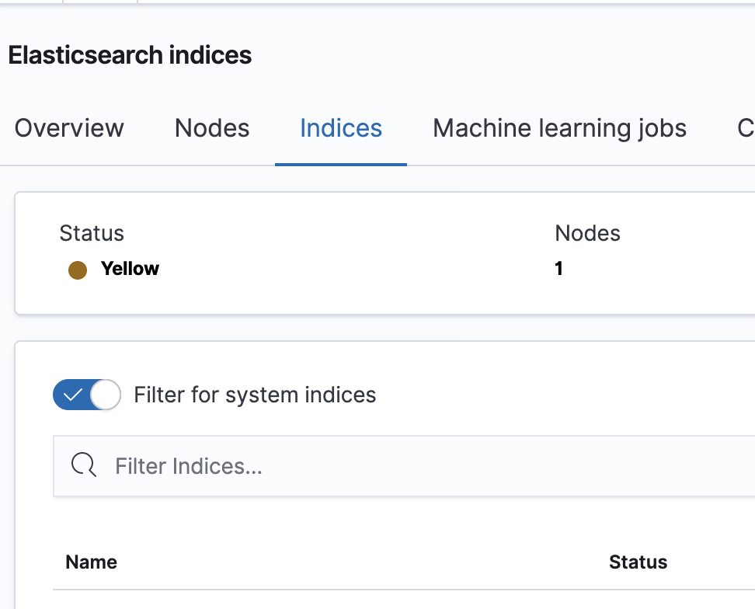The height and width of the screenshot is (609, 755).
Task: Click the Nodes label in summary panel
Action: click(587, 233)
